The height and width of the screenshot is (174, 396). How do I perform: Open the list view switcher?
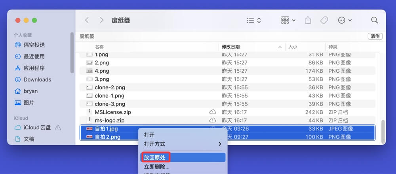(x=254, y=21)
